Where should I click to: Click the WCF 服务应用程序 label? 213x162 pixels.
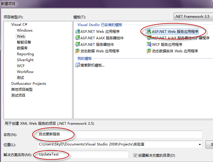click(x=167, y=45)
